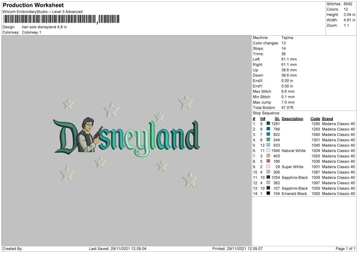The height and width of the screenshot is (253, 358).
Task: Click the 'Description' column header
Action: point(292,119)
